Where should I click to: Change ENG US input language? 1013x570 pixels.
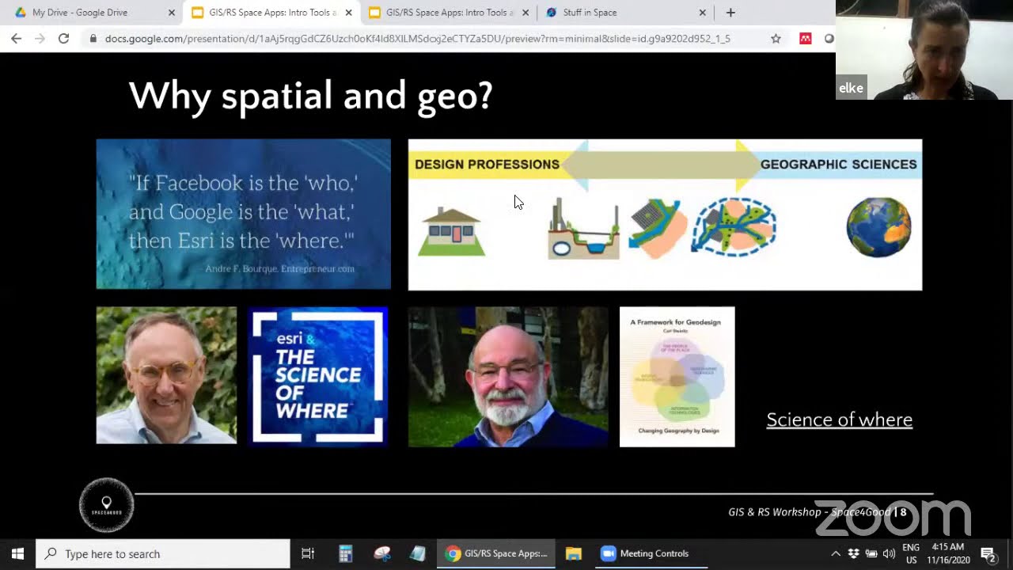click(911, 553)
